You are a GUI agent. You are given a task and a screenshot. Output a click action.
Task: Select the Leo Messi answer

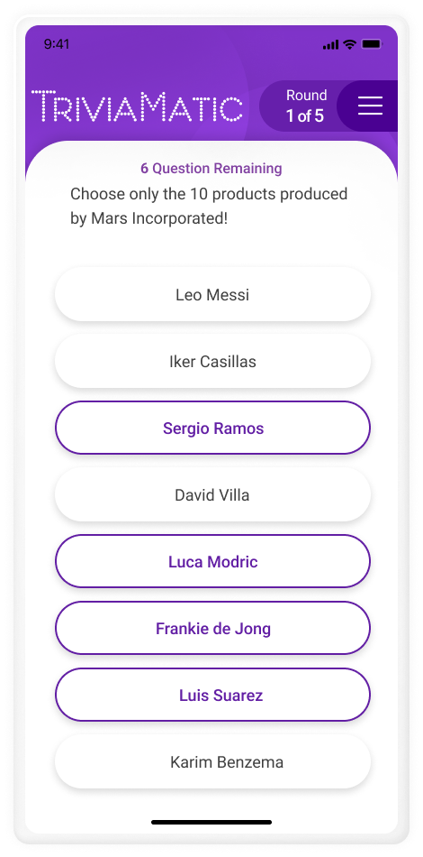tap(212, 295)
